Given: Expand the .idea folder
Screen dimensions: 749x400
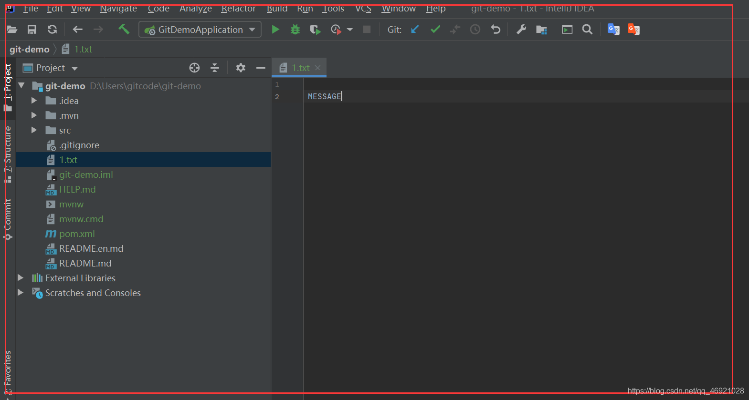Looking at the screenshot, I should (34, 101).
